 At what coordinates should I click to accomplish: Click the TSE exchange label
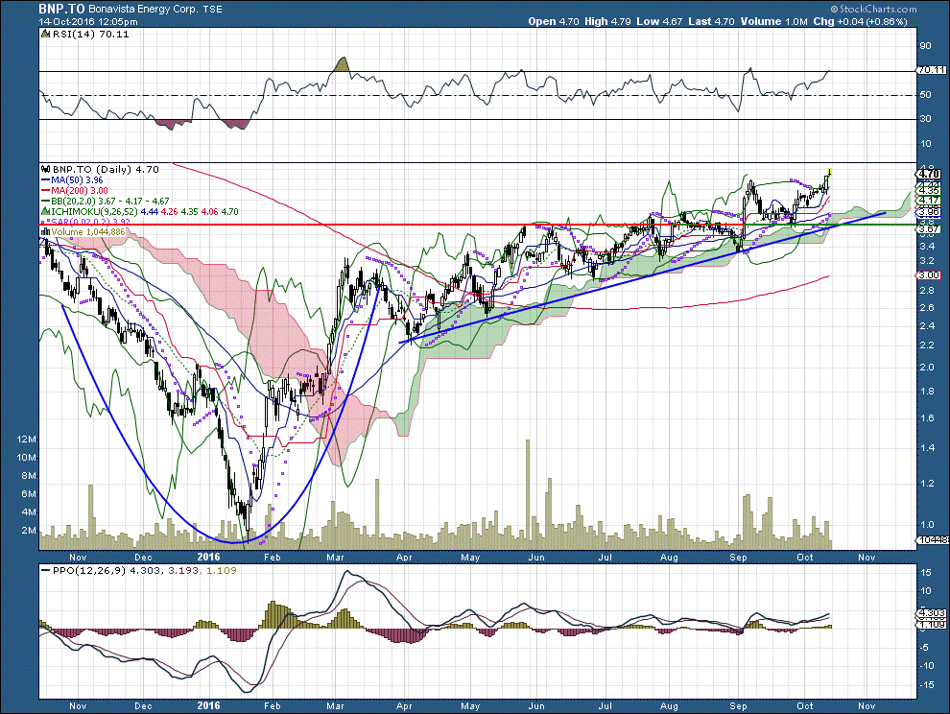click(212, 9)
